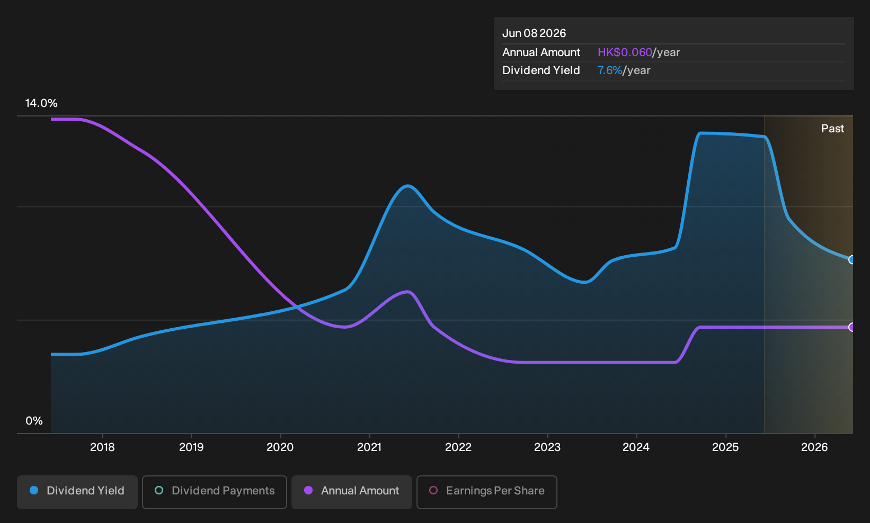Click the 0% y-axis label

34,421
